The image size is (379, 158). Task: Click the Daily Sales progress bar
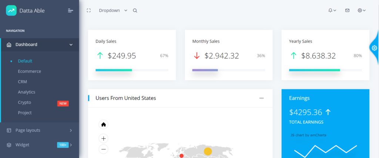pyautogui.click(x=132, y=70)
